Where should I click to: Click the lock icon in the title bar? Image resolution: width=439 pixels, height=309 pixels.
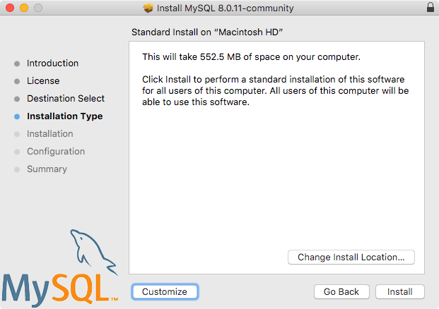[431, 8]
